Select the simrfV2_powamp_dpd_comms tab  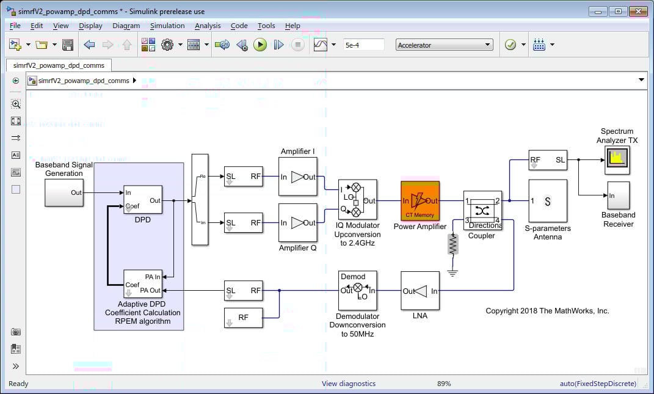[x=58, y=65]
